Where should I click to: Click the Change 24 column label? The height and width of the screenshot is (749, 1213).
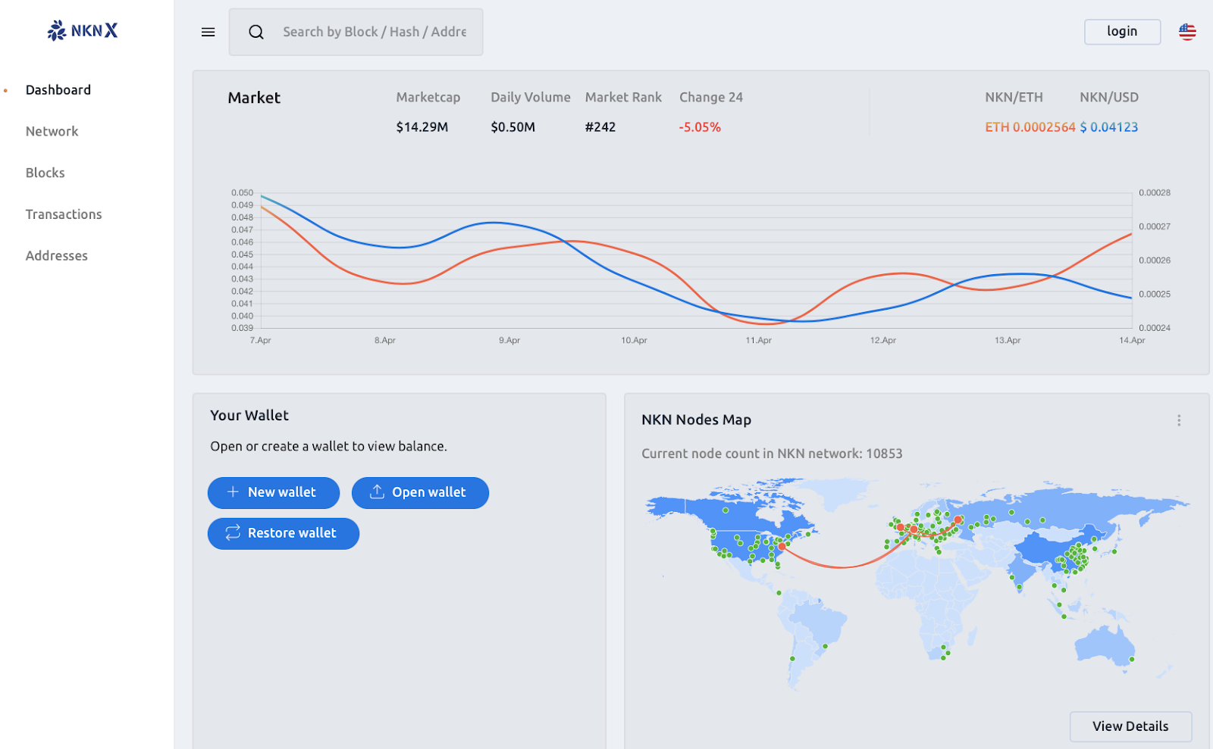711,97
